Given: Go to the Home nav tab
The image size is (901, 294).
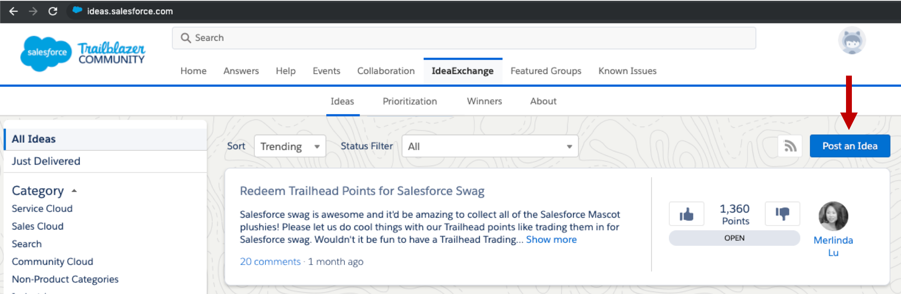Looking at the screenshot, I should 193,71.
